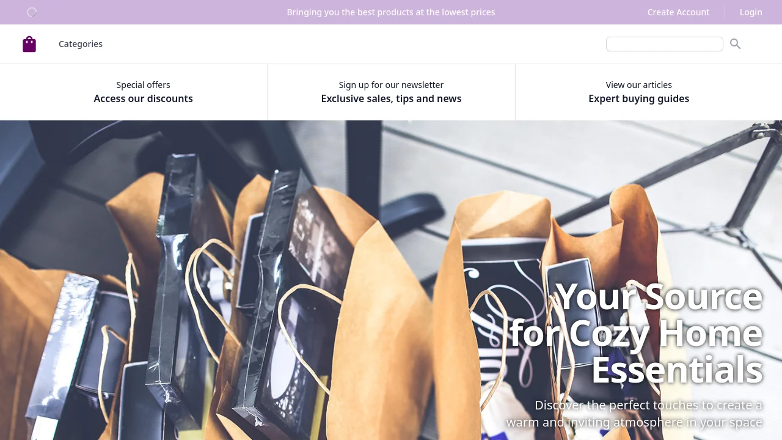This screenshot has width=782, height=440.
Task: Focus the search text field
Action: 665,44
